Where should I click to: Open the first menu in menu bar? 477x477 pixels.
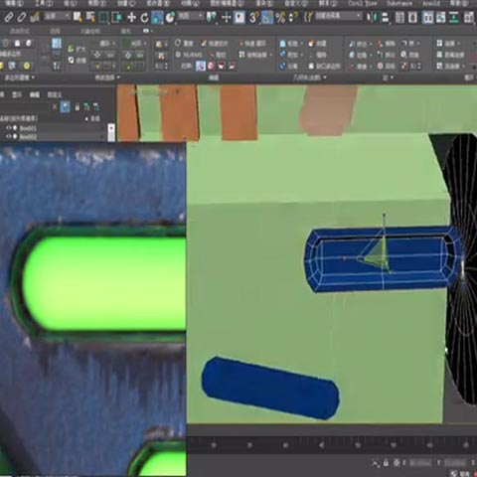tap(15, 3)
